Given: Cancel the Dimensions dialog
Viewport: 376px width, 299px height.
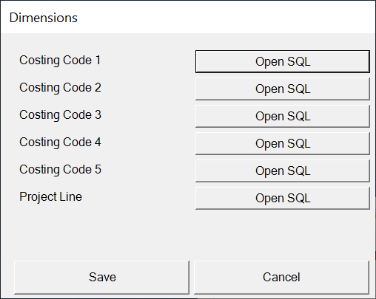Looking at the screenshot, I should click(281, 278).
